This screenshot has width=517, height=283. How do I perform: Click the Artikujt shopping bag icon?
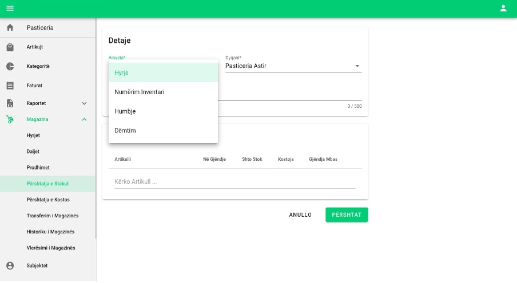tap(10, 47)
